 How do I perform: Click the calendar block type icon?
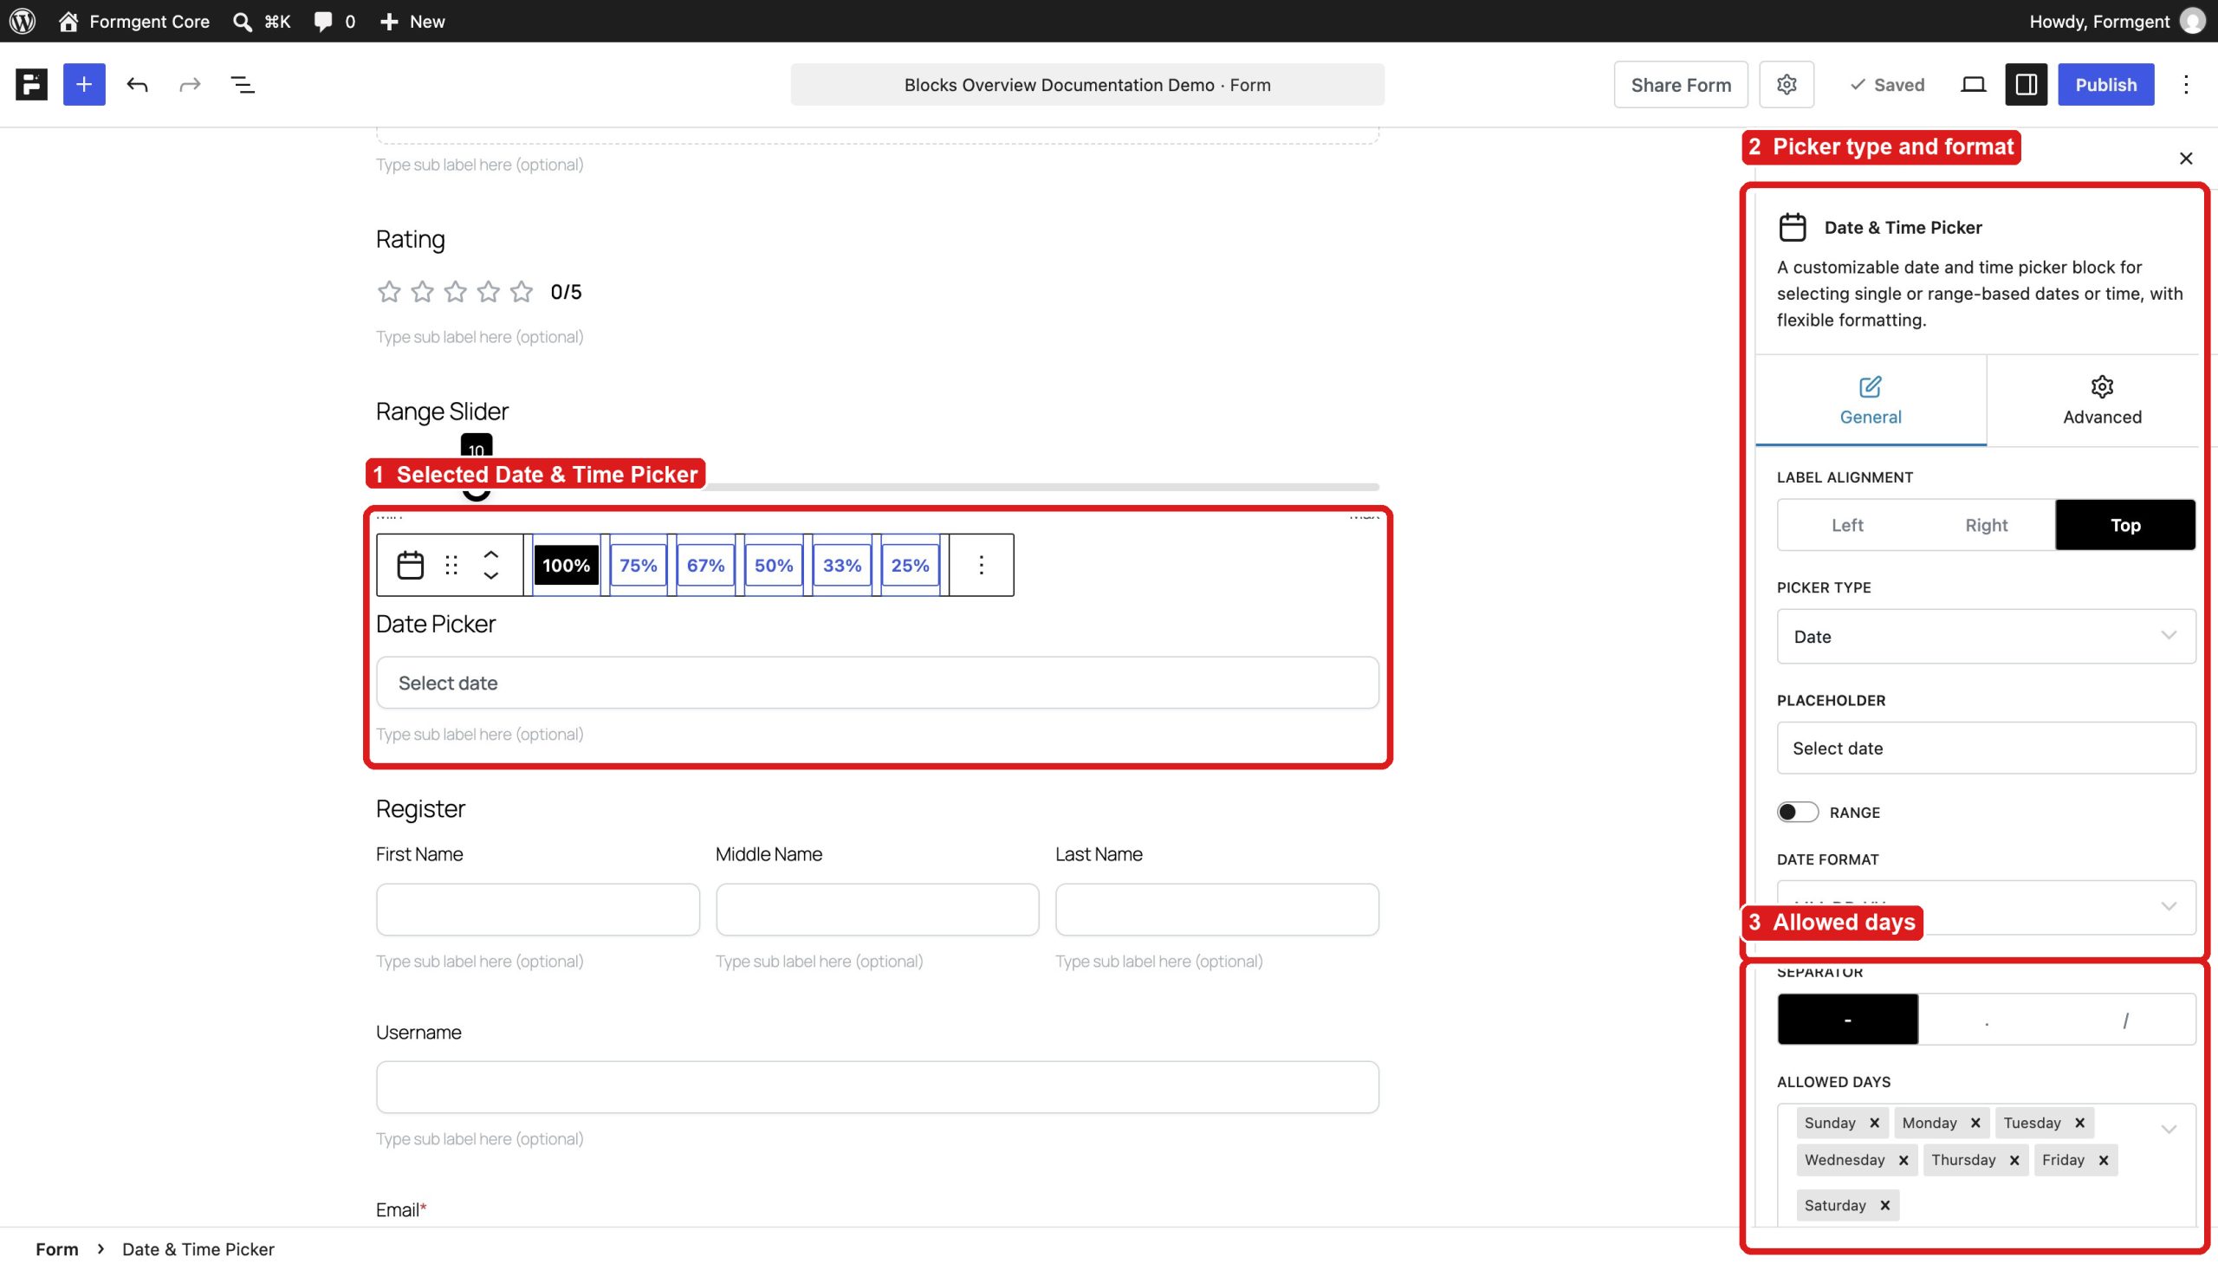coord(410,565)
